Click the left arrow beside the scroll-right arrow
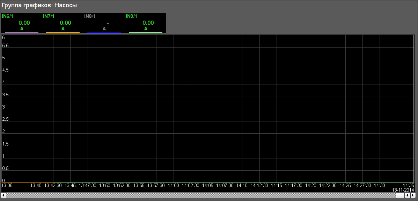418x201 pixels. 407,195
